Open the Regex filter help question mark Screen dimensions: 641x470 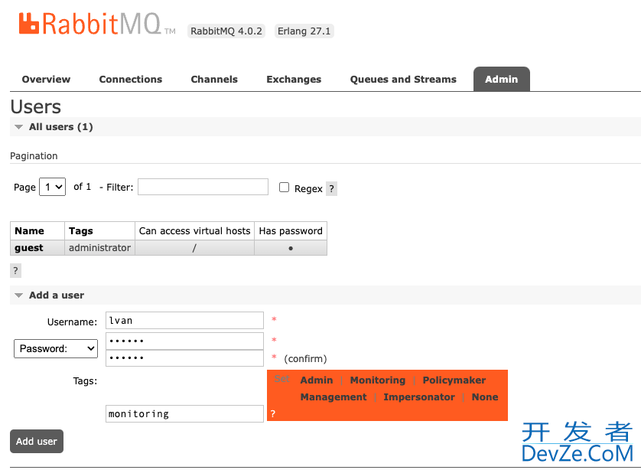tap(331, 188)
